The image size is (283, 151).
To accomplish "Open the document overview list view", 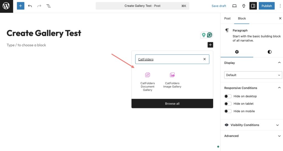I will point(49,6).
